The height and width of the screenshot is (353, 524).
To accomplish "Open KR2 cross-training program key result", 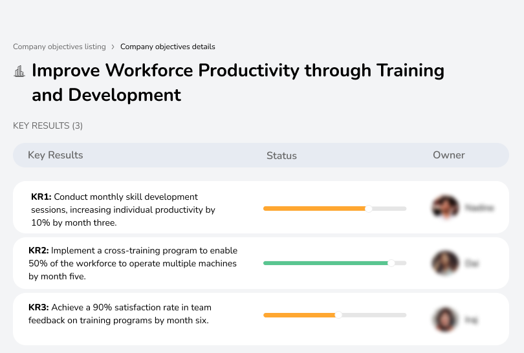I will [133, 264].
